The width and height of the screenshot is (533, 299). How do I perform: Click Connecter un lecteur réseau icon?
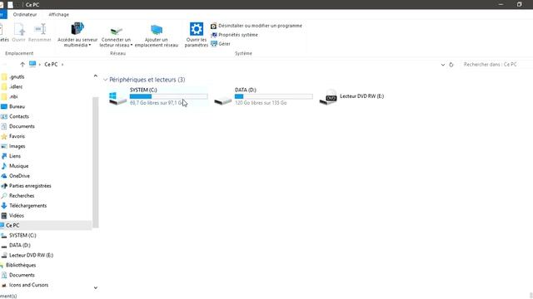[x=117, y=31]
